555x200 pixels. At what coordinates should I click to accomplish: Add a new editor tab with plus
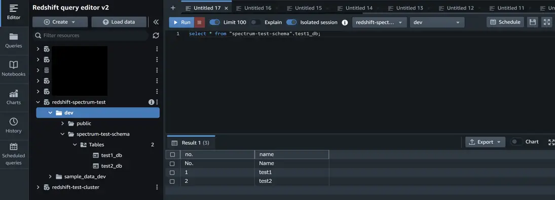[x=173, y=8]
